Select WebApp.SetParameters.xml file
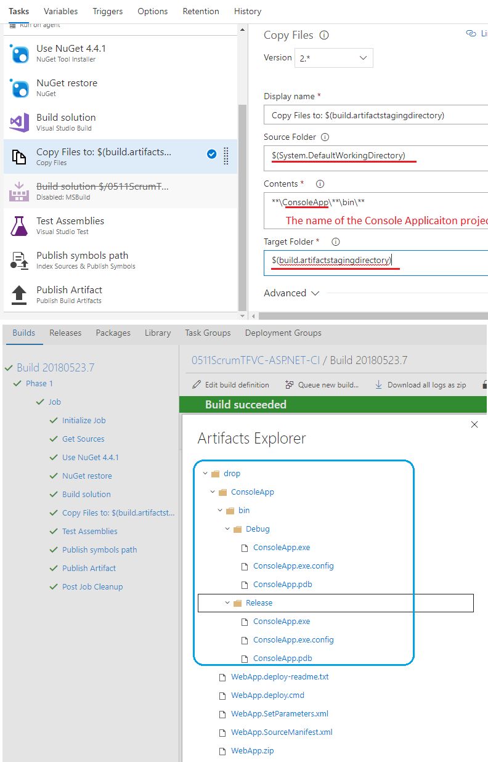The width and height of the screenshot is (488, 762). (280, 714)
